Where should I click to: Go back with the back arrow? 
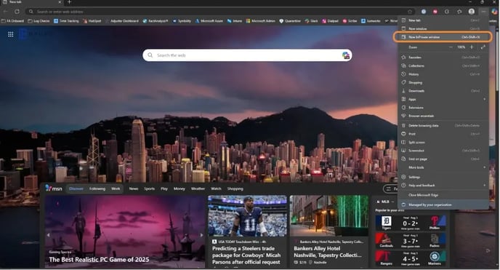point(5,12)
